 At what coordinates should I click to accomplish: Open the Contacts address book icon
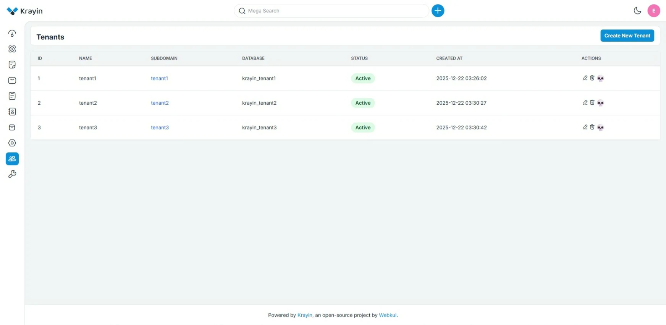point(12,112)
